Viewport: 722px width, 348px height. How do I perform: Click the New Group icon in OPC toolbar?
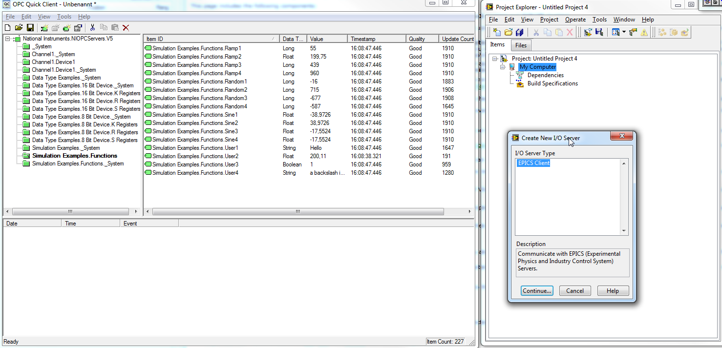[56, 28]
